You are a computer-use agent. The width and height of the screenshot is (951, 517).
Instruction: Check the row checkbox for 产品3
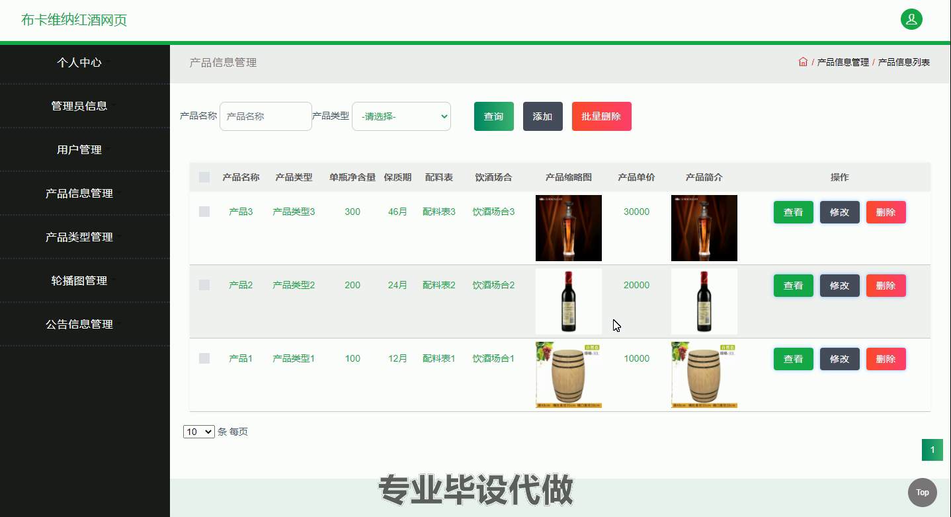pos(204,212)
